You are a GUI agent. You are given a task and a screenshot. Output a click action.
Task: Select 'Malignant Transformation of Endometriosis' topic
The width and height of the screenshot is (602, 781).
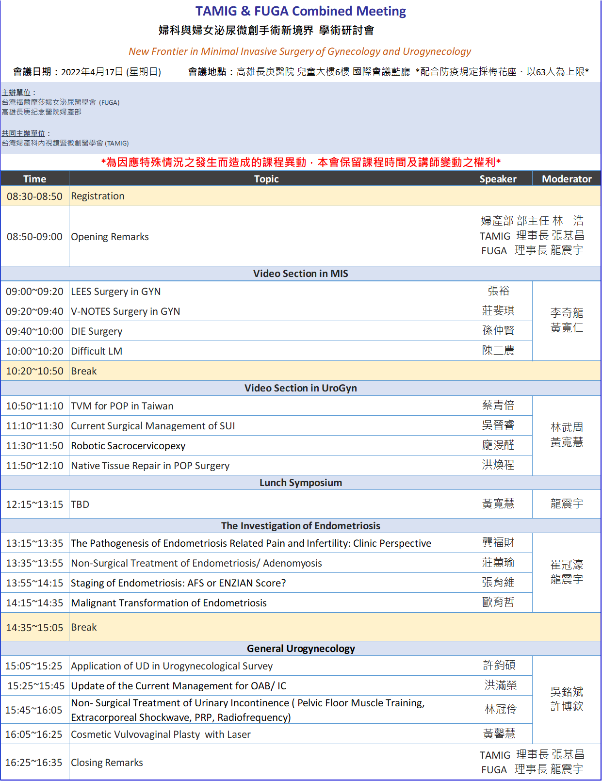click(168, 603)
